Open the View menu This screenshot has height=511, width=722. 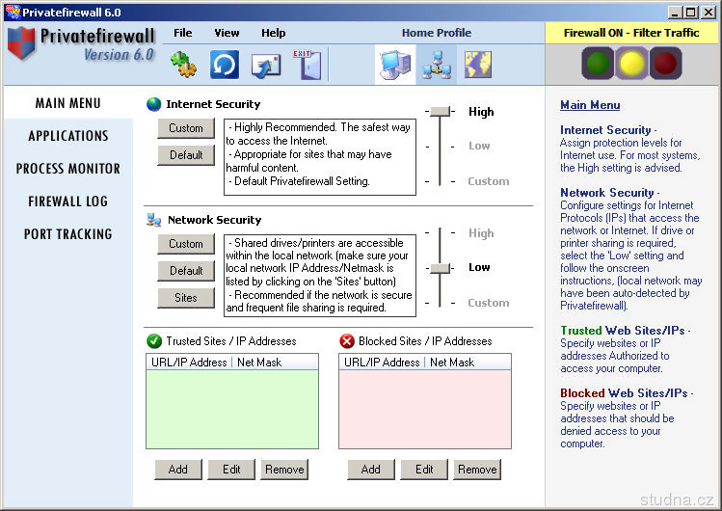pyautogui.click(x=227, y=33)
